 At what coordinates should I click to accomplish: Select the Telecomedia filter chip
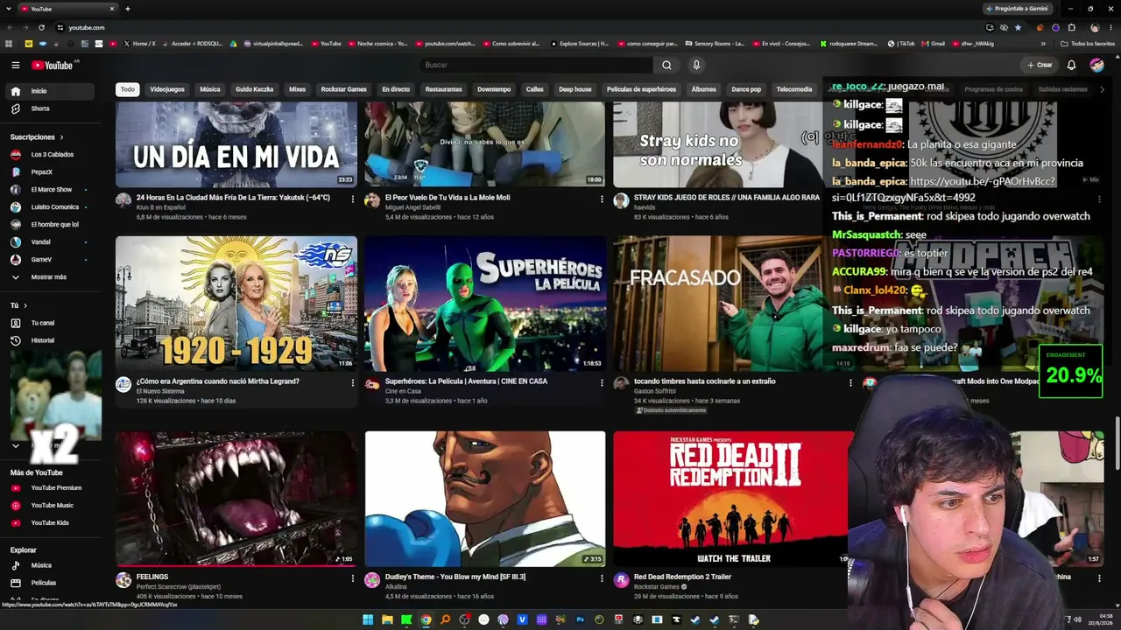794,89
